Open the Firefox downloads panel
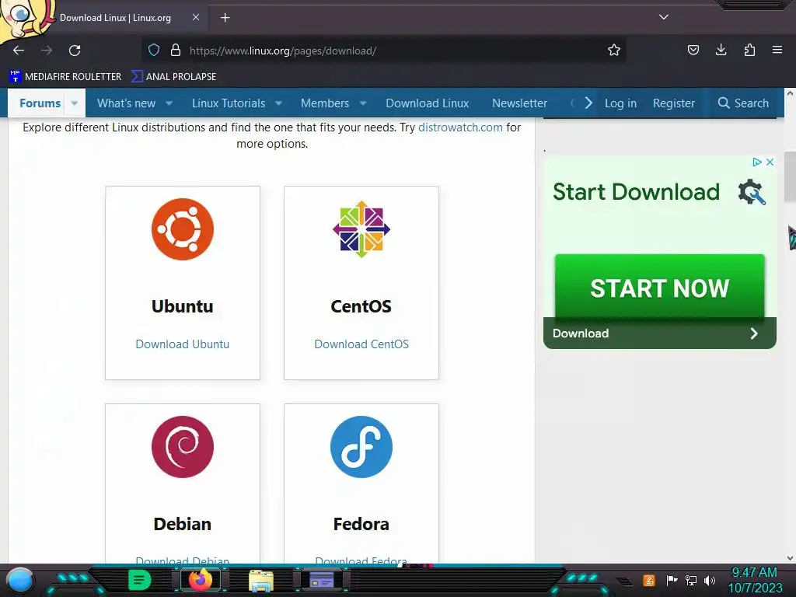The height and width of the screenshot is (597, 796). click(x=721, y=51)
